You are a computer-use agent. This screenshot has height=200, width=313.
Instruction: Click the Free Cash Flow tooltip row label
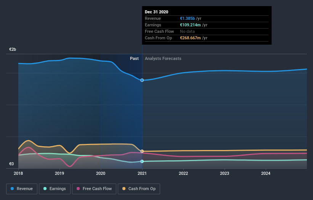[x=159, y=31]
